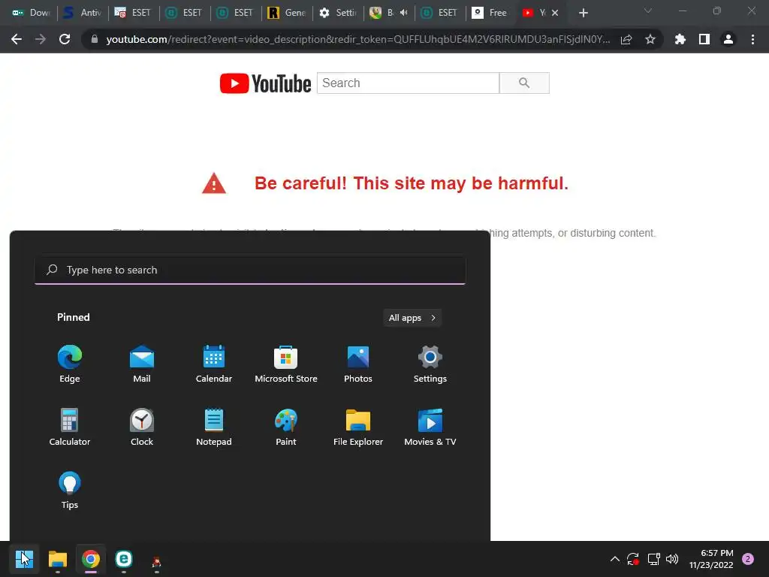
Task: Click the Windows Start button
Action: tap(24, 559)
